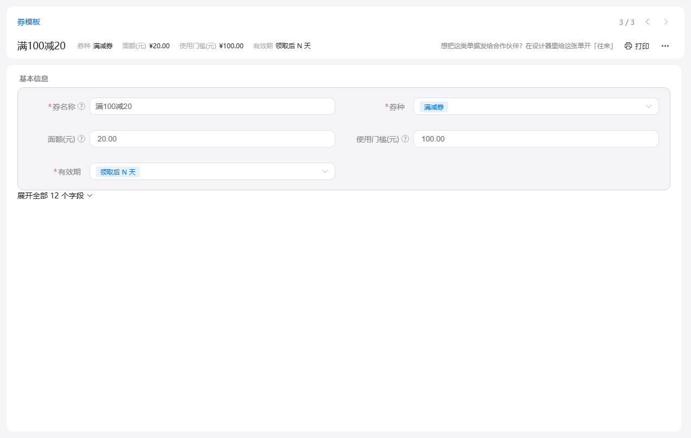
Task: Show help tooltip for 券名称
Action: tap(81, 106)
